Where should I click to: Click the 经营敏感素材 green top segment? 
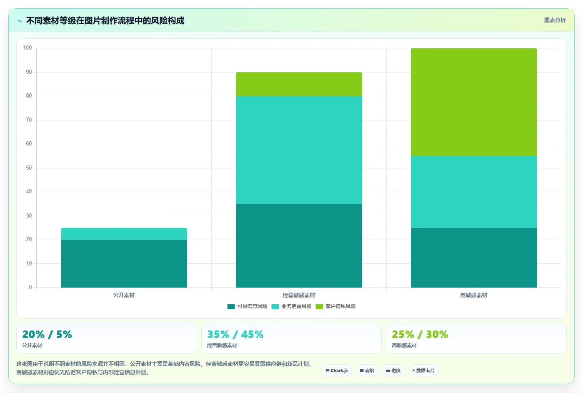point(299,84)
